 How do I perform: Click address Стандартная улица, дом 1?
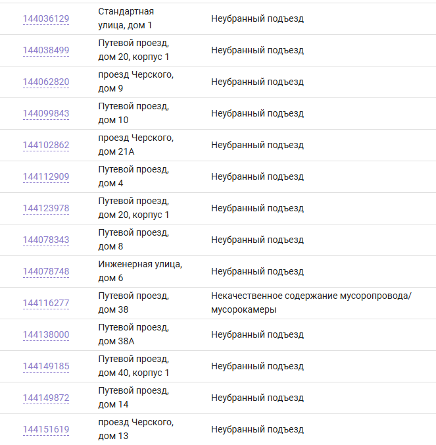coord(126,18)
